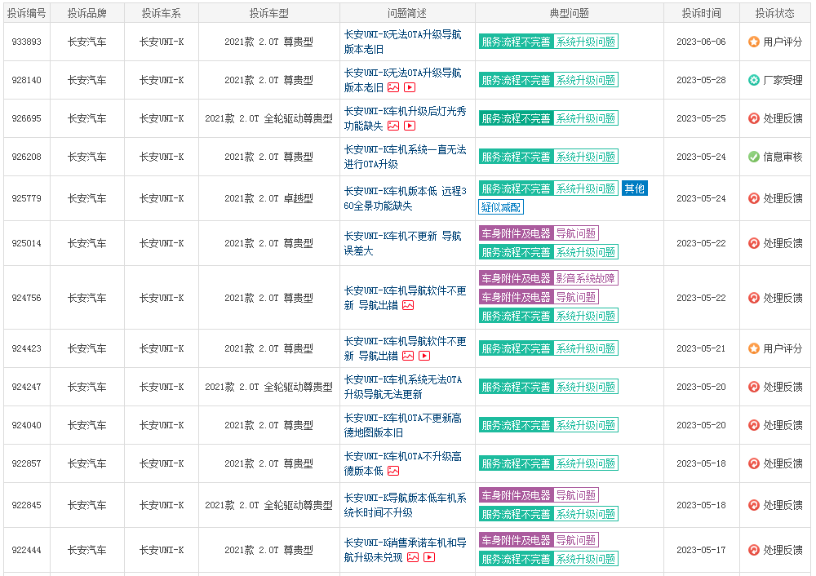Click the 处理反馈 status icon for complaint 922857
This screenshot has height=576, width=816.
pyautogui.click(x=753, y=463)
